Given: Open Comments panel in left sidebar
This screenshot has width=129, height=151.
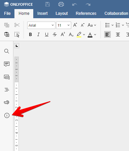Looking at the screenshot, I should click(7, 64).
